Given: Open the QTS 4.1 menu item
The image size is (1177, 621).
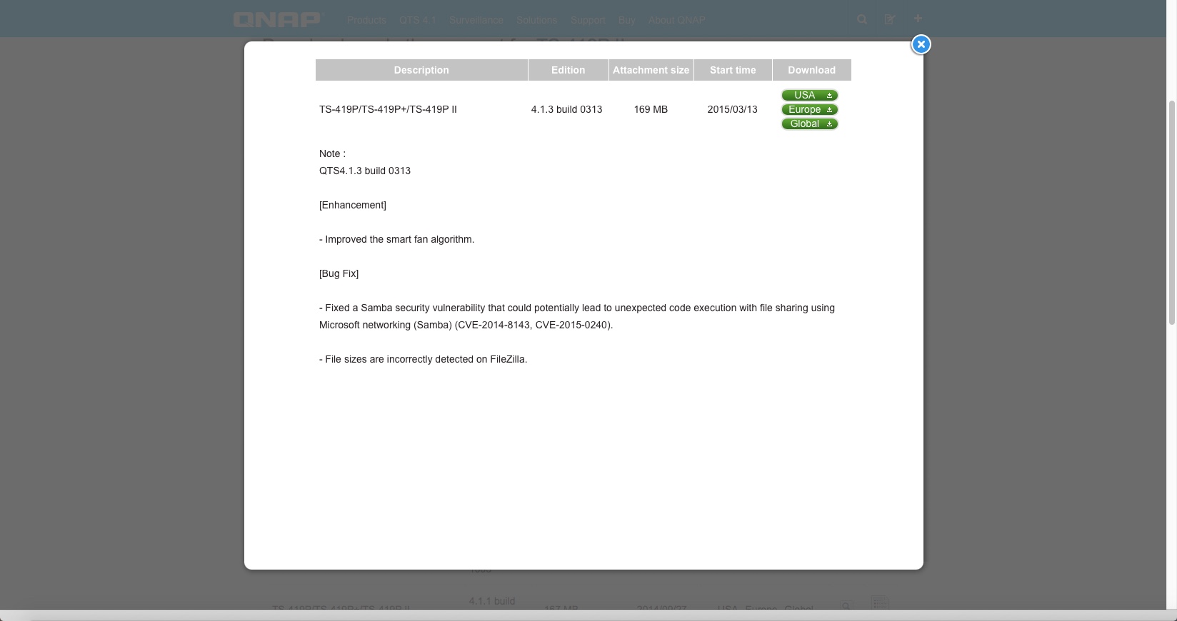Looking at the screenshot, I should tap(418, 20).
